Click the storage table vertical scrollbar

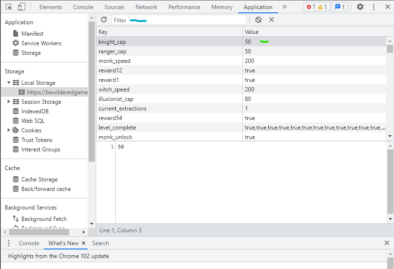(390, 49)
